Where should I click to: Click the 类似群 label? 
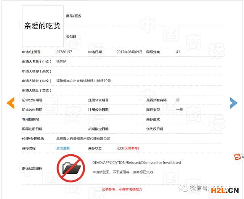71,37
